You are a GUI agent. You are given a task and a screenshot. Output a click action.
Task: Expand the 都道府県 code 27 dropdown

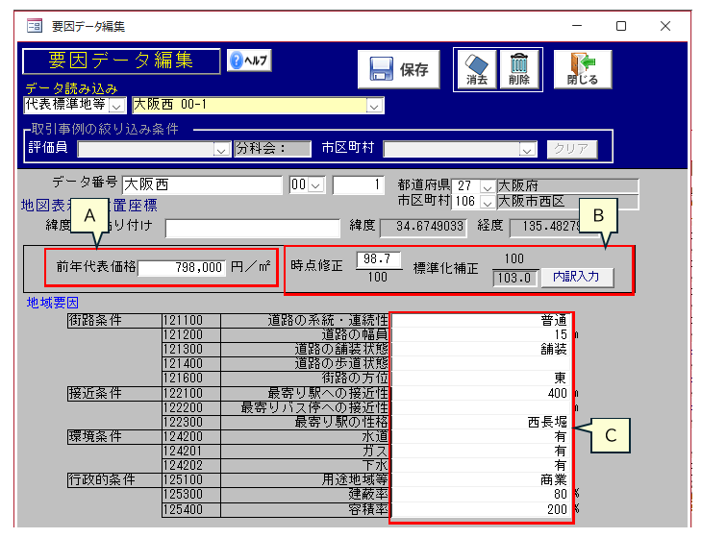tap(487, 186)
